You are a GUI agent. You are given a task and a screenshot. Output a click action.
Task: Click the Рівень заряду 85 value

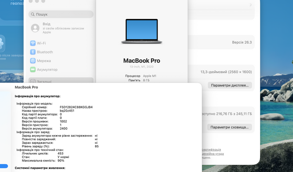pos(97,146)
